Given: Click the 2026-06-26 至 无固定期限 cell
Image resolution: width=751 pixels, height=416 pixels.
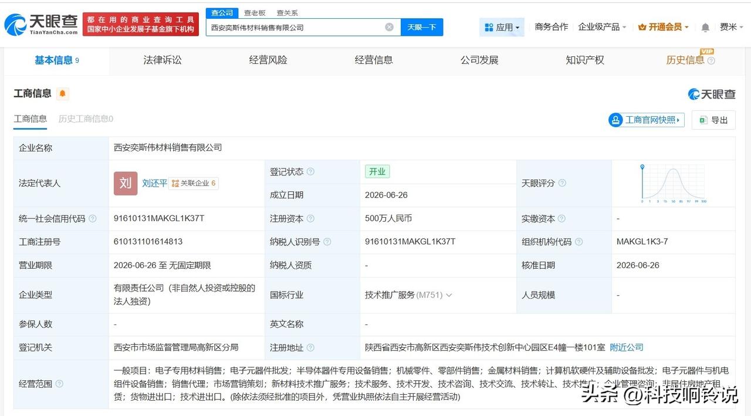Looking at the screenshot, I should 163,265.
